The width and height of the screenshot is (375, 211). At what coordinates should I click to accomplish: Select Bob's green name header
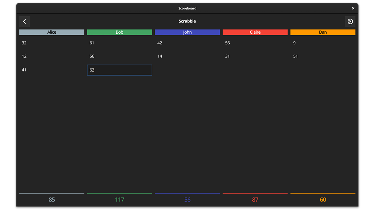(x=120, y=32)
